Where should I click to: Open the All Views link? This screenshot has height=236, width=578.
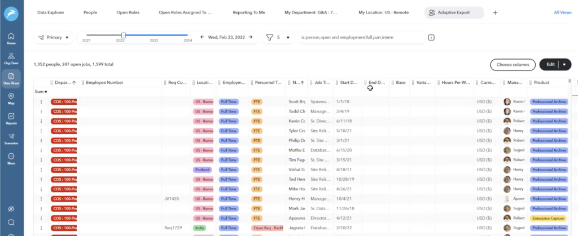pyautogui.click(x=562, y=12)
